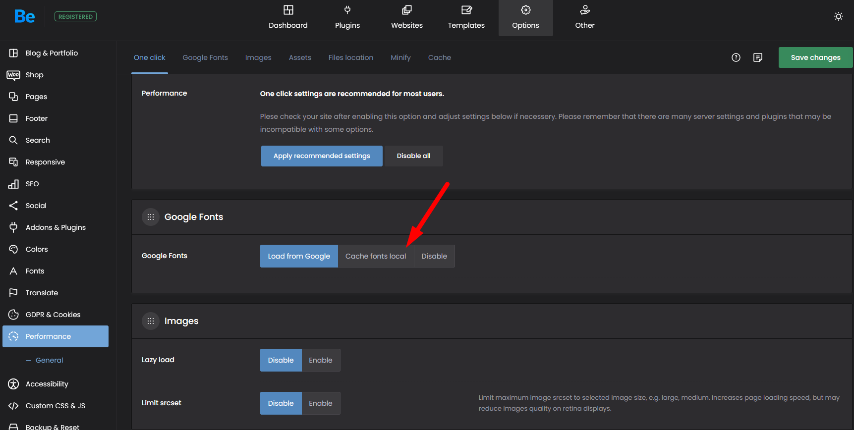
Task: Open the notes document icon
Action: click(x=758, y=57)
